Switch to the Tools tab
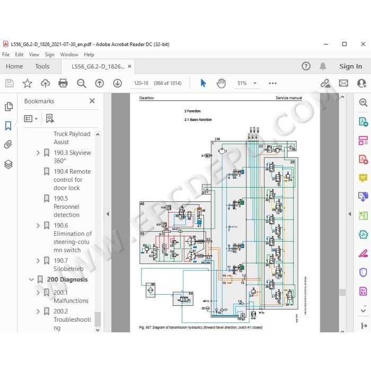This screenshot has width=371, height=371. tap(42, 66)
